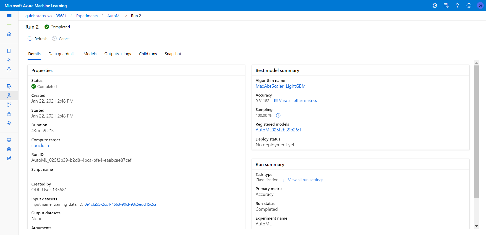This screenshot has width=486, height=235.
Task: Go to Home in sidebar
Action: tap(9, 34)
